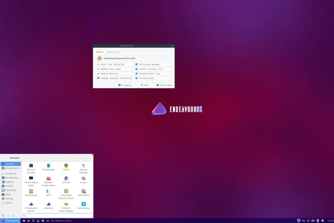Select the INSTALL tab
The image size is (334, 223).
99,52
